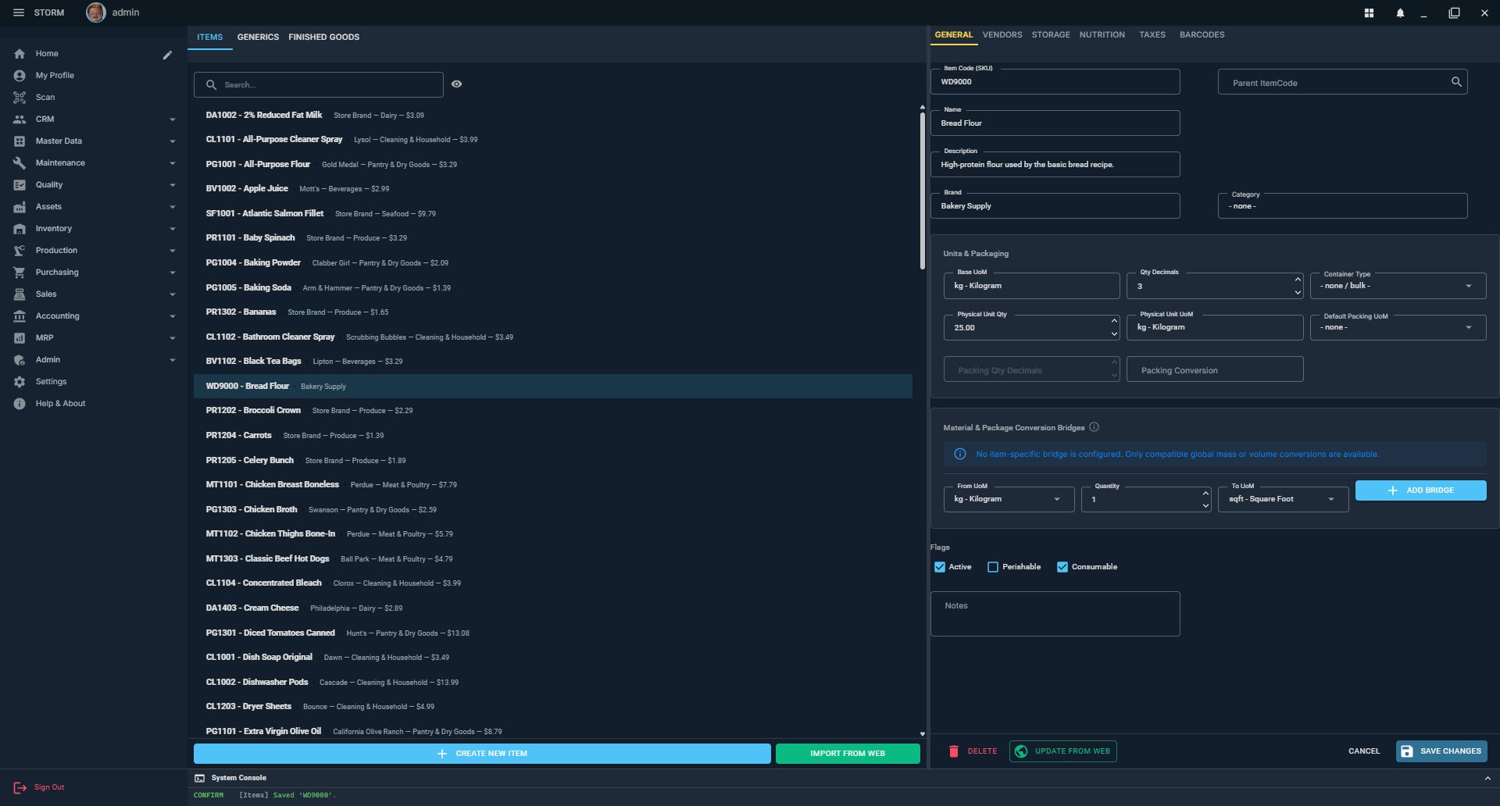The image size is (1500, 806).
Task: Open Help & About info icon
Action: (x=20, y=404)
